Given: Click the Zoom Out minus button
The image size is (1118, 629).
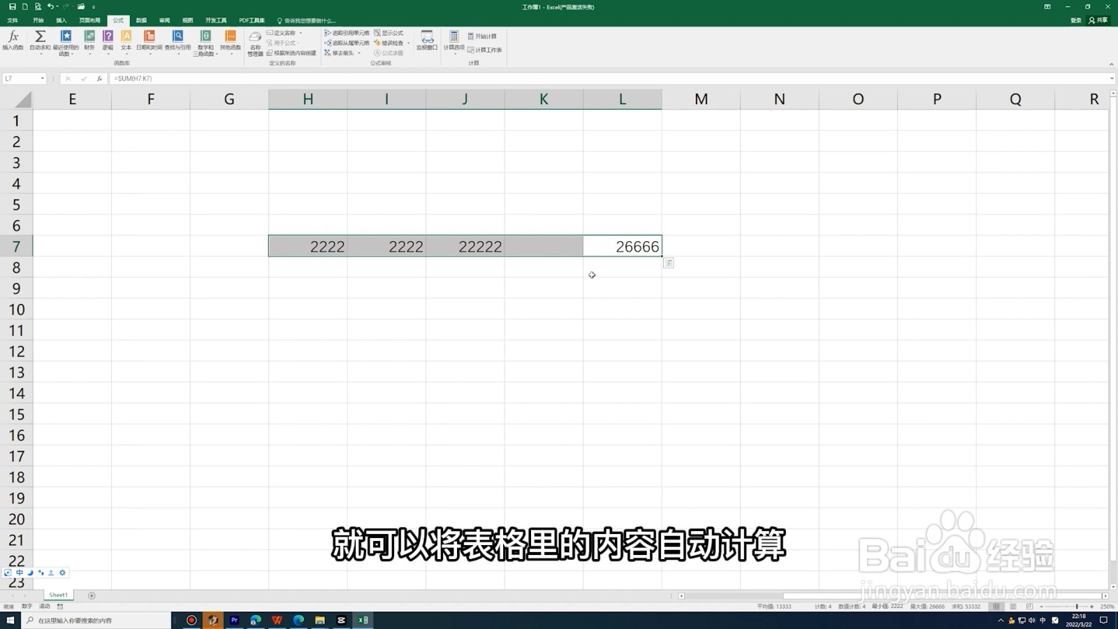Looking at the screenshot, I should (1041, 607).
